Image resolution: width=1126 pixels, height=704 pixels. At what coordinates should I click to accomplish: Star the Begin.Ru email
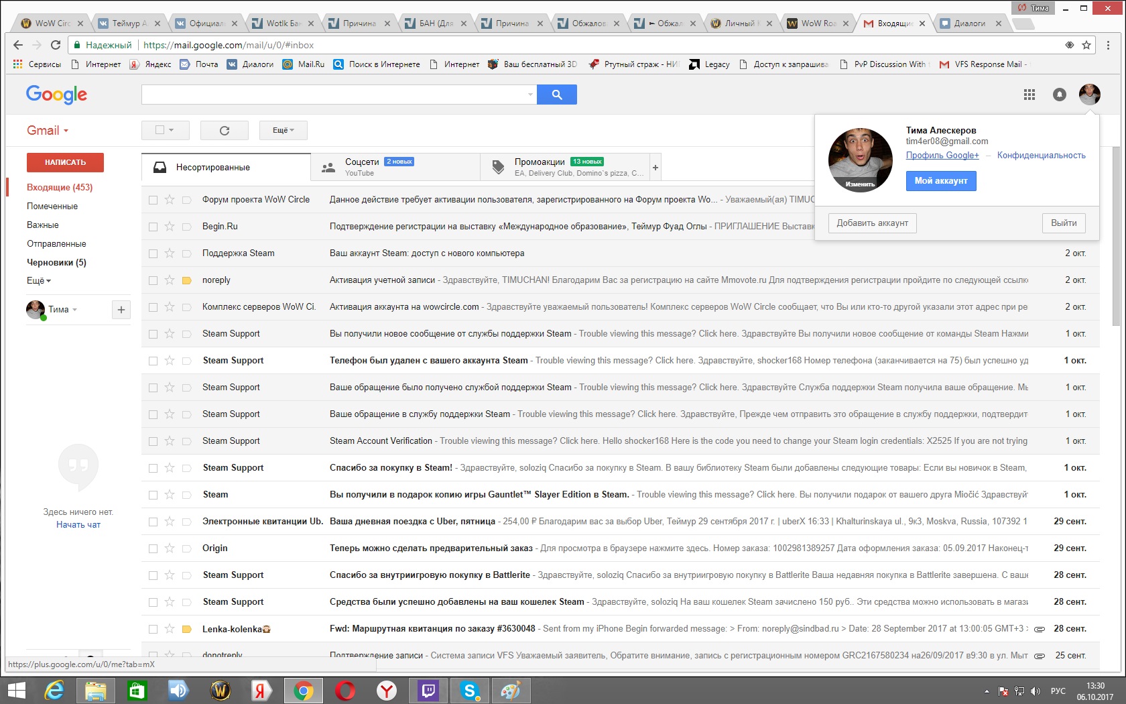pyautogui.click(x=170, y=227)
